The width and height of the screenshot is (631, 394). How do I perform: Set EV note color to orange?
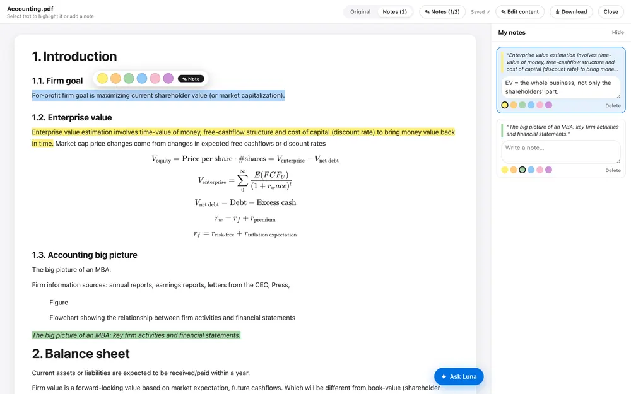[x=514, y=105]
